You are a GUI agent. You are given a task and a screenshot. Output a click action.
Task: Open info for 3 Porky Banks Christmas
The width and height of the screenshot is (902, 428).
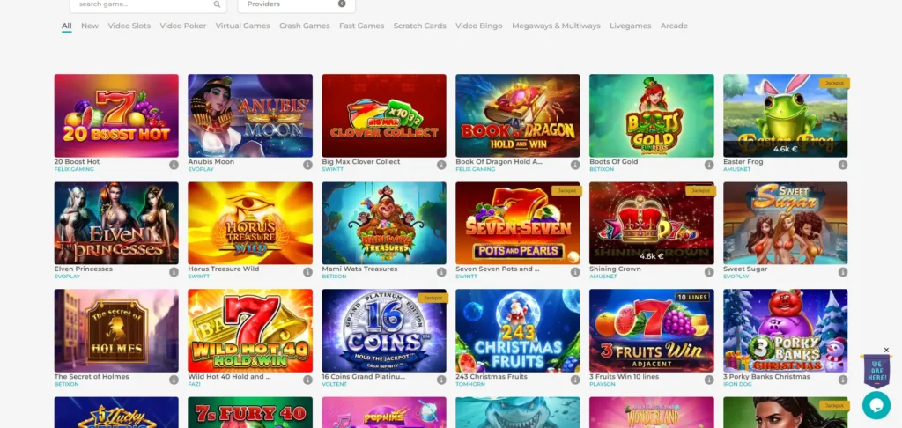(843, 380)
